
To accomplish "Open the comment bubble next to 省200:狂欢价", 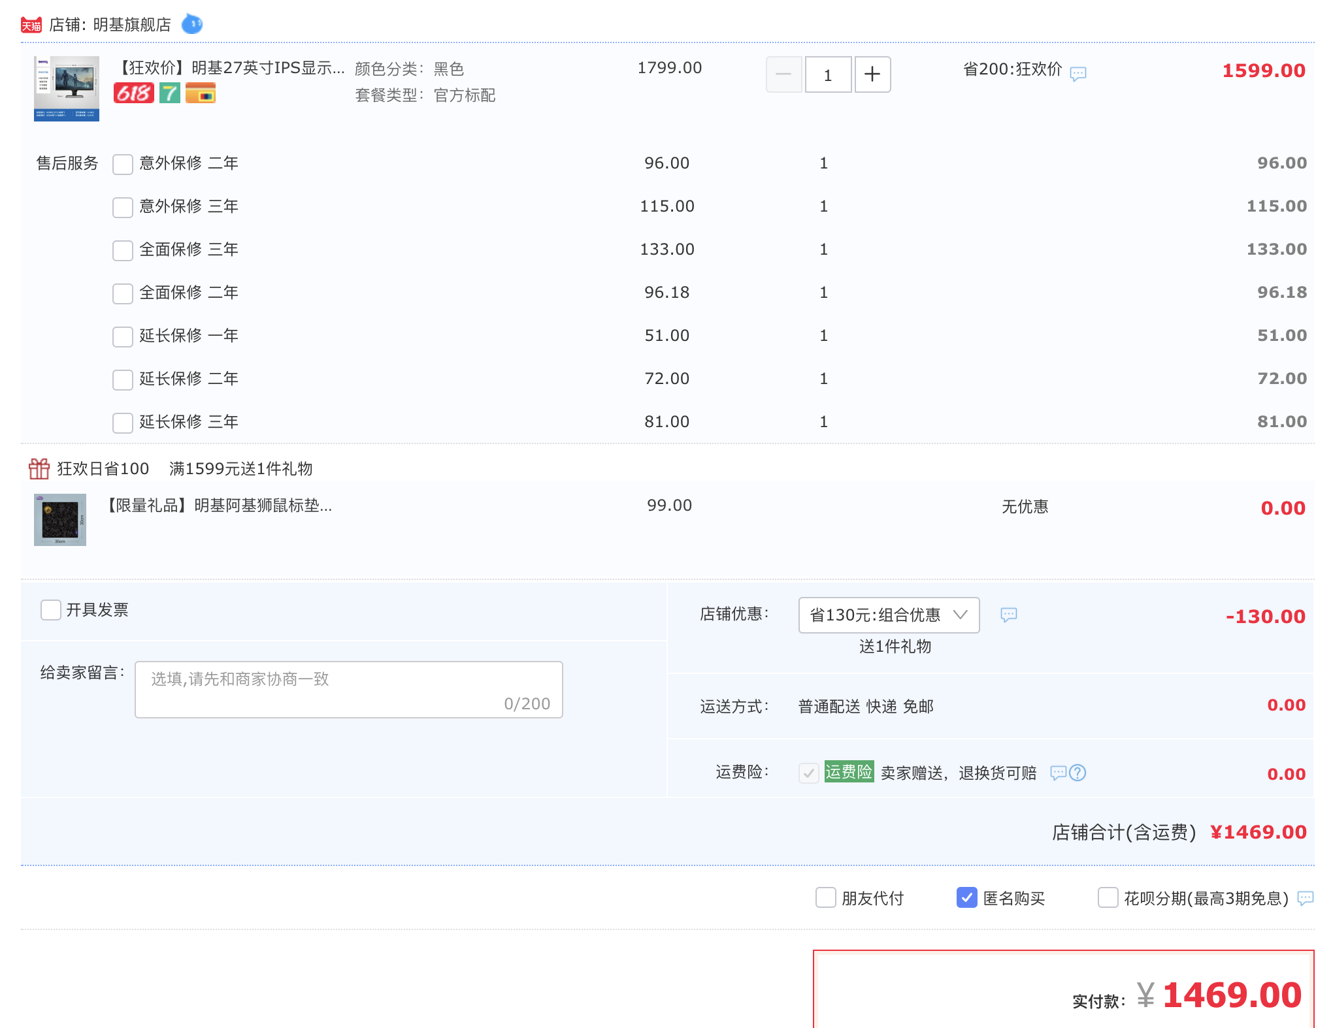I will click(x=1078, y=73).
